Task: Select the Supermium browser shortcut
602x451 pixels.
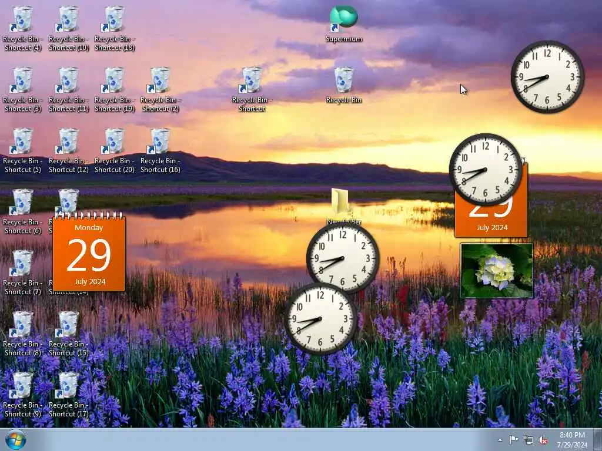Action: [x=343, y=23]
